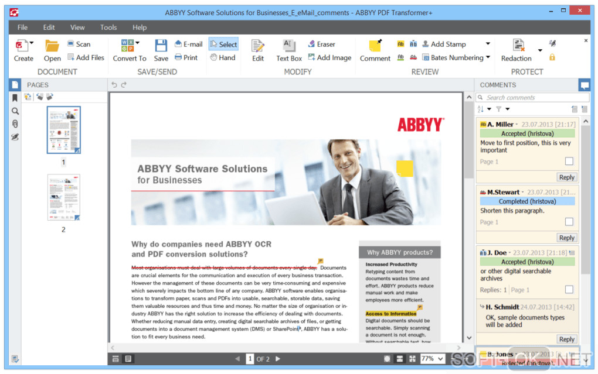Click the Convert To icon
The height and width of the screenshot is (374, 598).
point(127,46)
